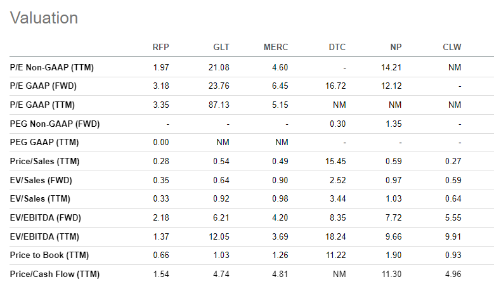This screenshot has width=494, height=284.
Task: Open the EV/Sales (FWD) metric label
Action: click(41, 180)
